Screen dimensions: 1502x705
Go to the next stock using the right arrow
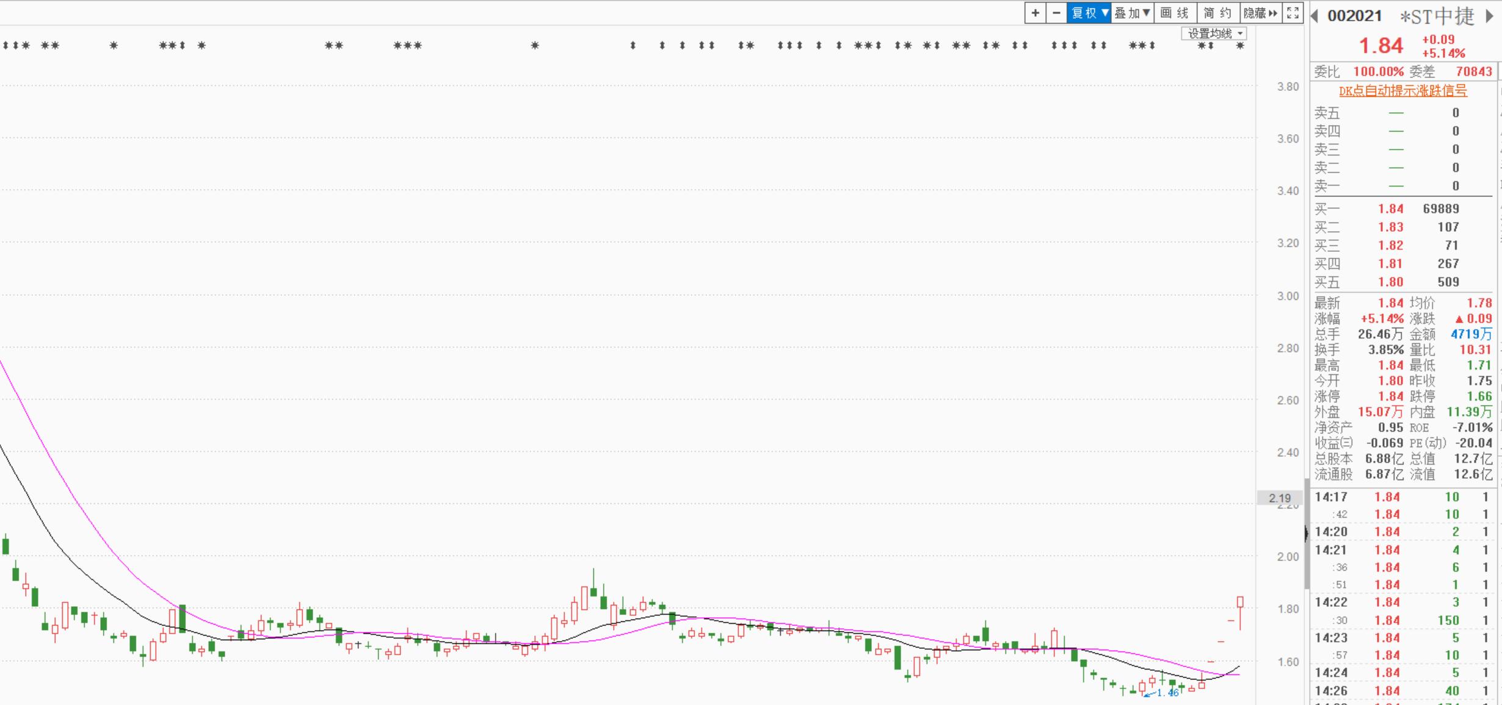coord(1490,16)
